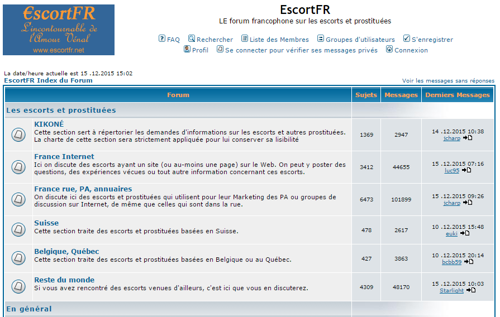Click user jcharp in France rue row
Image resolution: width=500 pixels, height=317 pixels.
(x=451, y=203)
